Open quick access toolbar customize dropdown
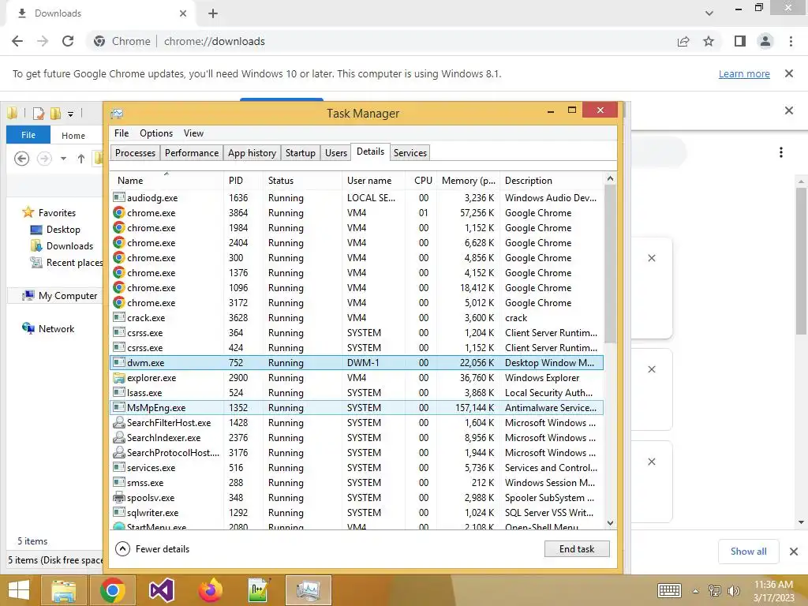Image resolution: width=808 pixels, height=606 pixels. [x=70, y=114]
